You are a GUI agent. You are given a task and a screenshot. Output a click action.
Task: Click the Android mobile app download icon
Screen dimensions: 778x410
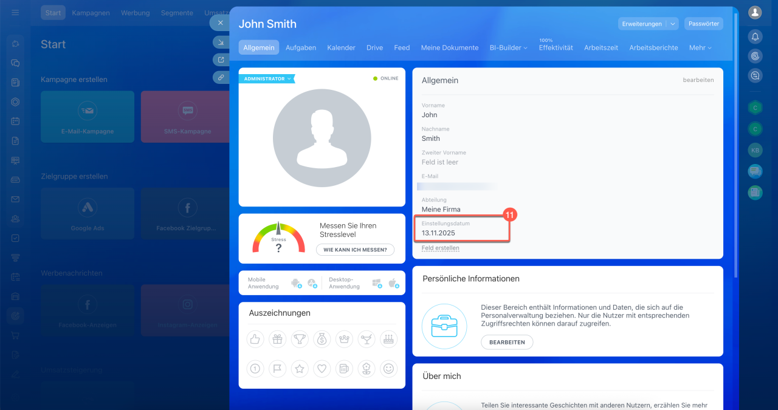point(296,283)
